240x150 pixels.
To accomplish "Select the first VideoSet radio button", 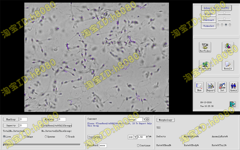I will [x=218, y=25].
